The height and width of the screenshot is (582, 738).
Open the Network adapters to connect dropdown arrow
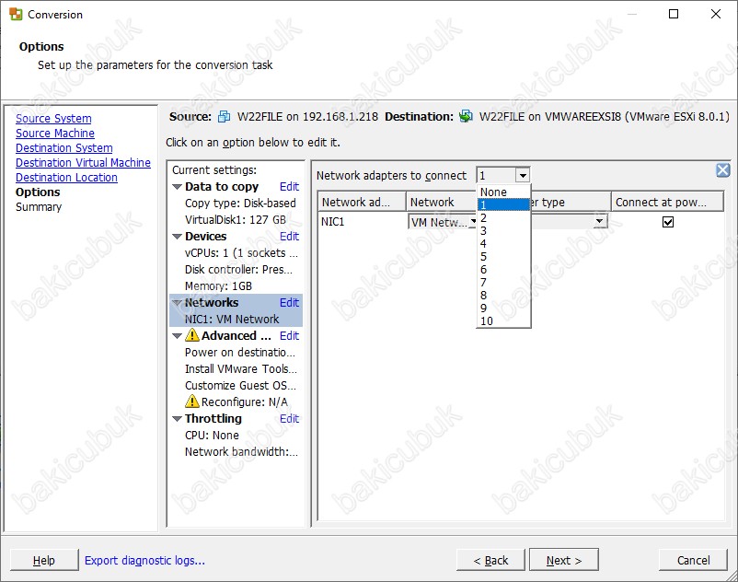pyautogui.click(x=523, y=176)
